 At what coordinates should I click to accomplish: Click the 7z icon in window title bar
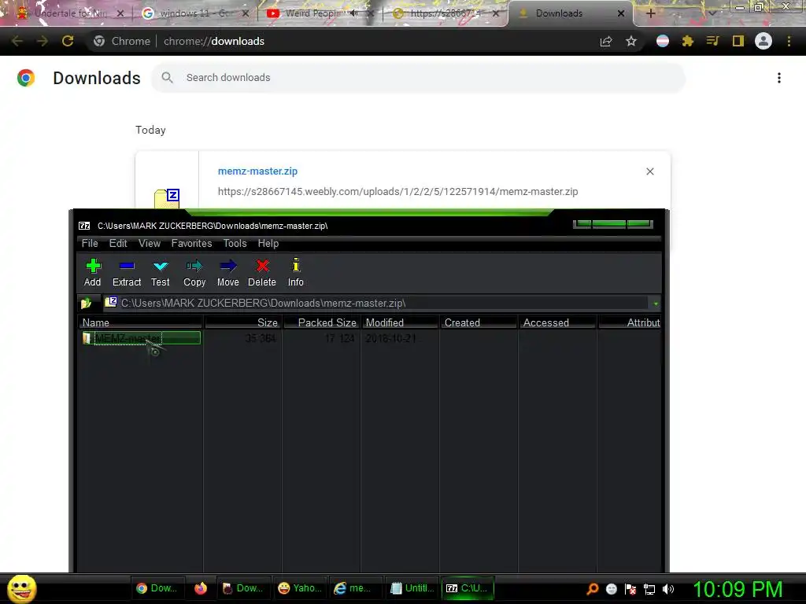point(84,226)
